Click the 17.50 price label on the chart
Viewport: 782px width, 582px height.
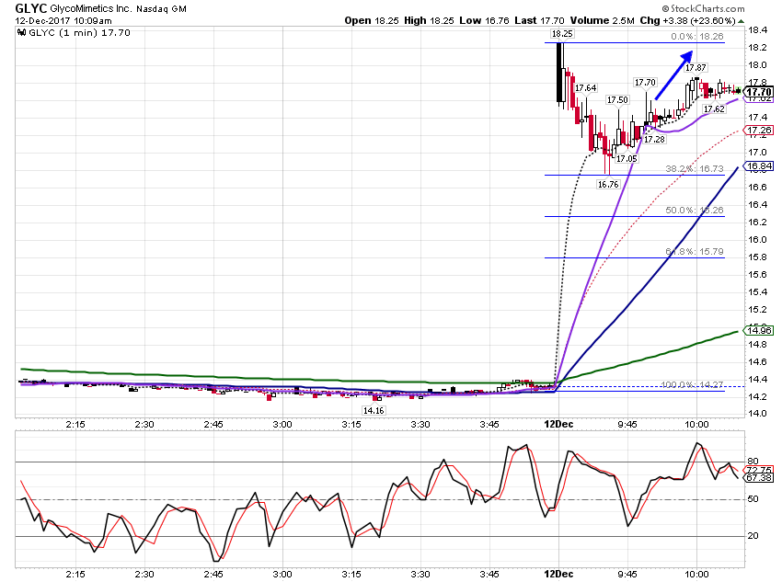click(617, 100)
